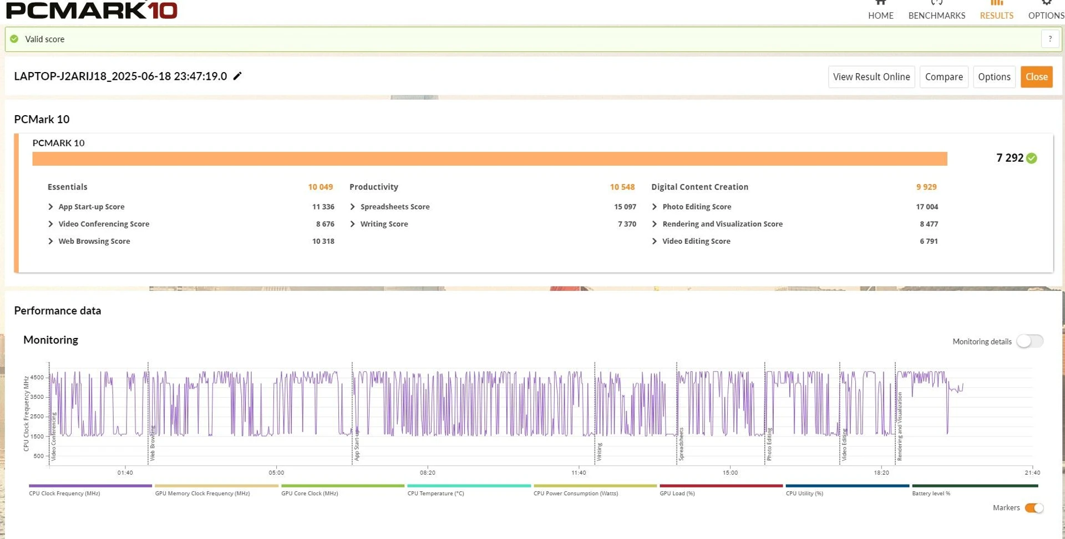Screen dimensions: 1065x539
Task: Expand Writing Score details
Action: tap(353, 224)
